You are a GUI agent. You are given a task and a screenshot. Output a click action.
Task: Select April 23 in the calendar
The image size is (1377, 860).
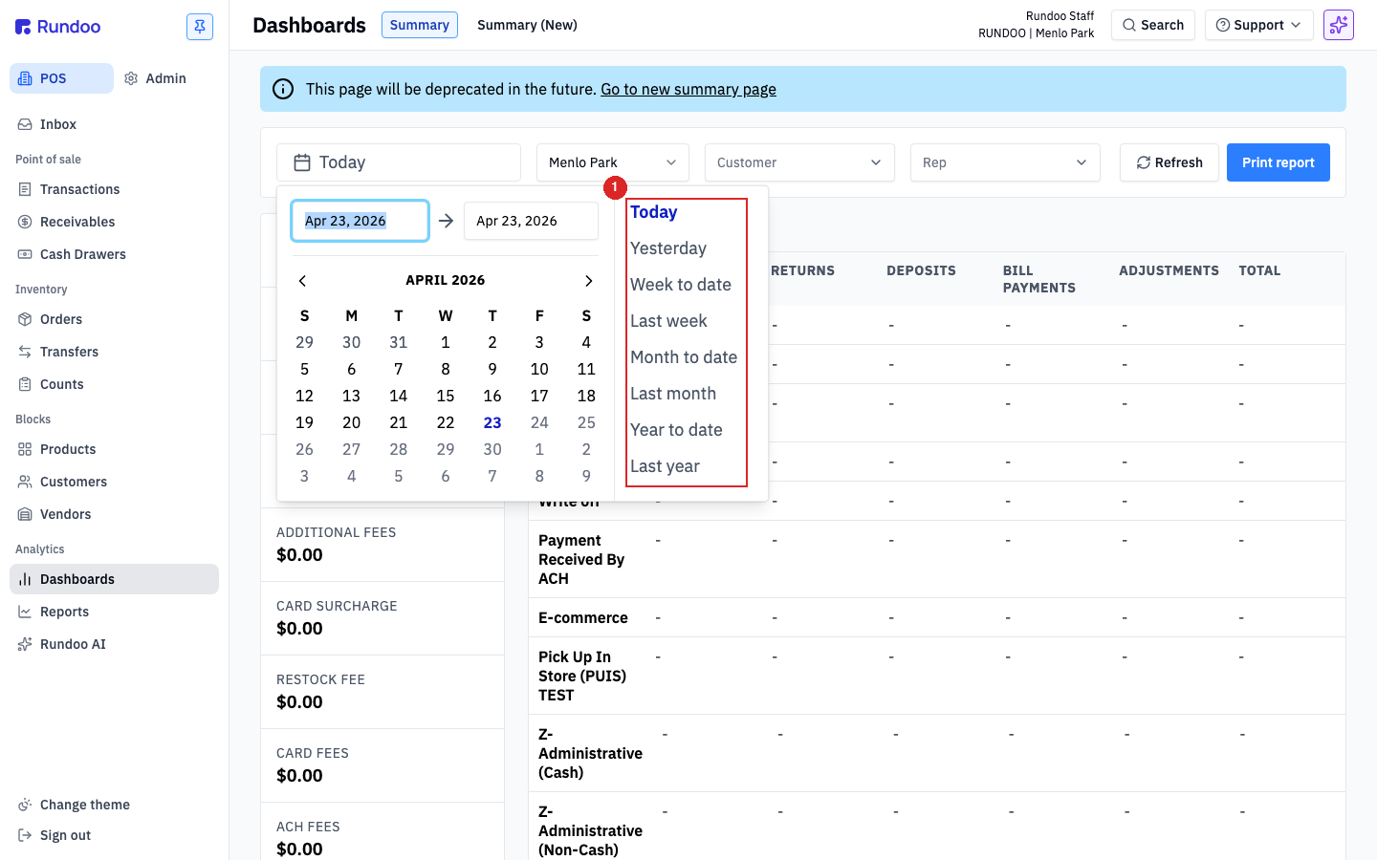tap(492, 422)
